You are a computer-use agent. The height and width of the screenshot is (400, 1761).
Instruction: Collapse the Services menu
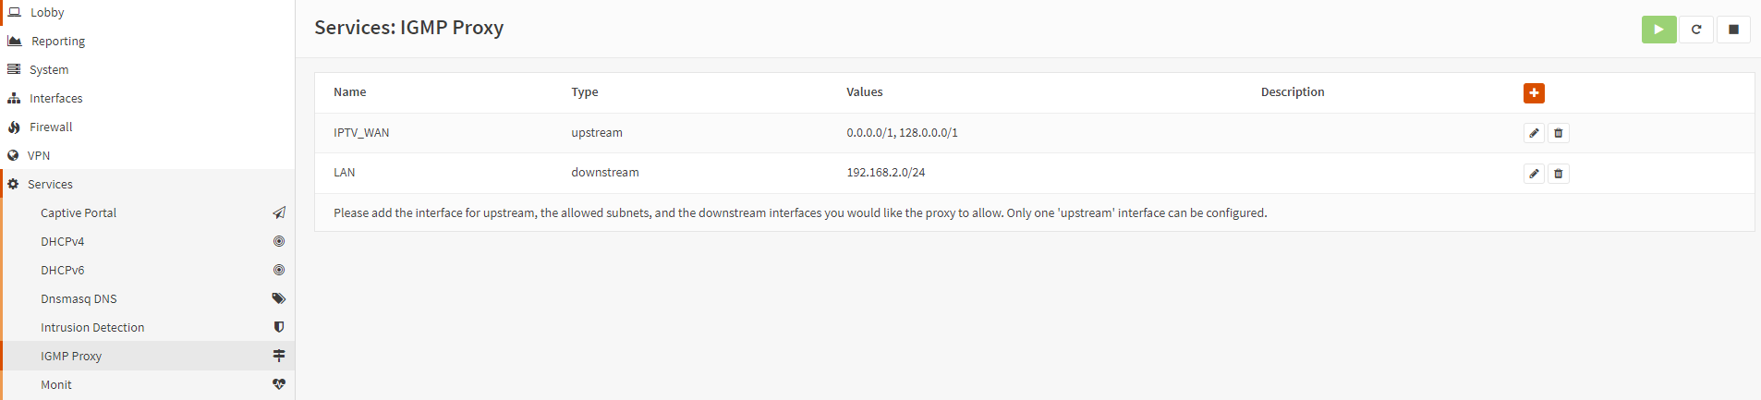pyautogui.click(x=148, y=184)
